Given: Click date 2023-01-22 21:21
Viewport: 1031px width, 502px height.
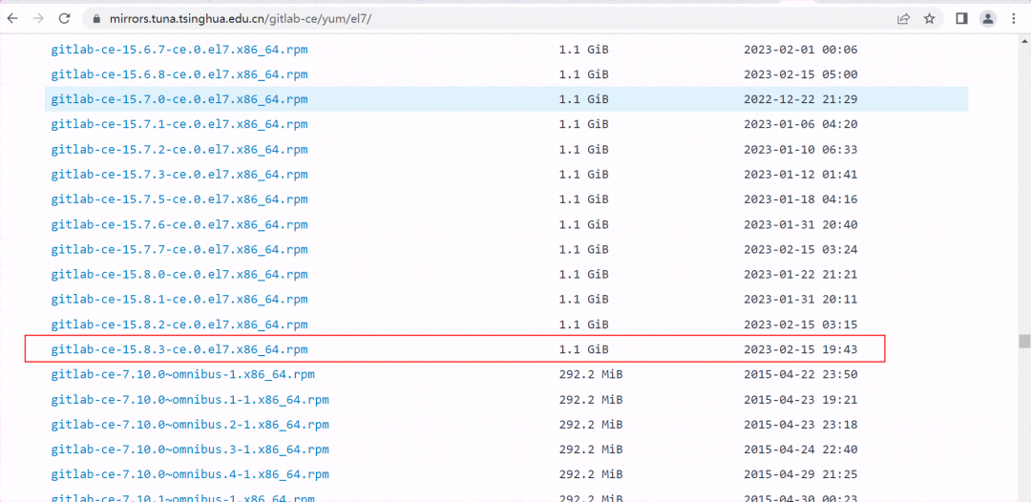Looking at the screenshot, I should pos(800,275).
